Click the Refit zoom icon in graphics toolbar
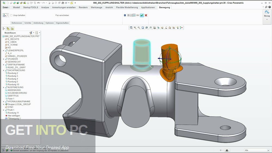The image size is (272, 153). click(131, 28)
